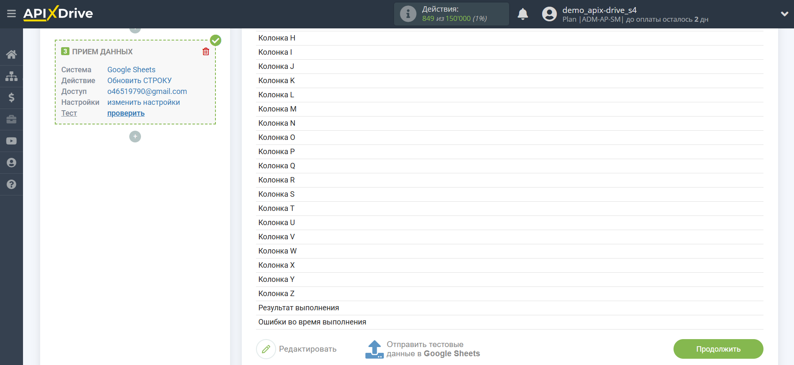Click the 'Продолжить' button

pos(718,349)
